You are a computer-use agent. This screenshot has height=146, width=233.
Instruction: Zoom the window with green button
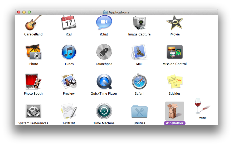pyautogui.click(x=29, y=12)
